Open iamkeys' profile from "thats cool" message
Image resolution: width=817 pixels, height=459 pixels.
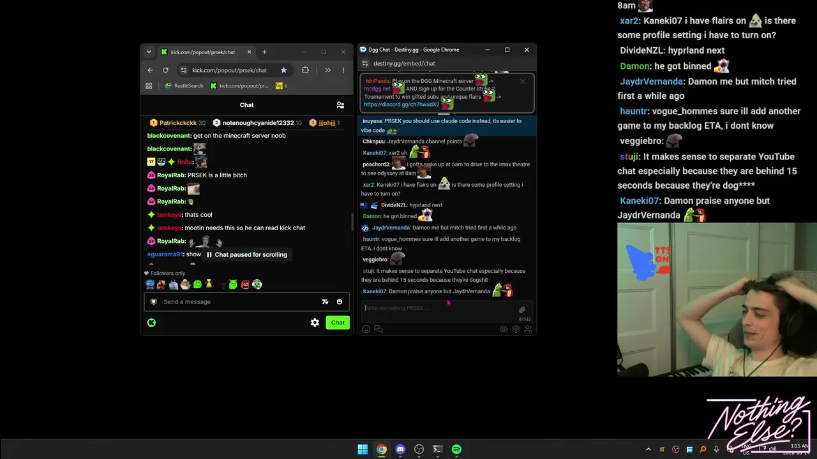169,215
